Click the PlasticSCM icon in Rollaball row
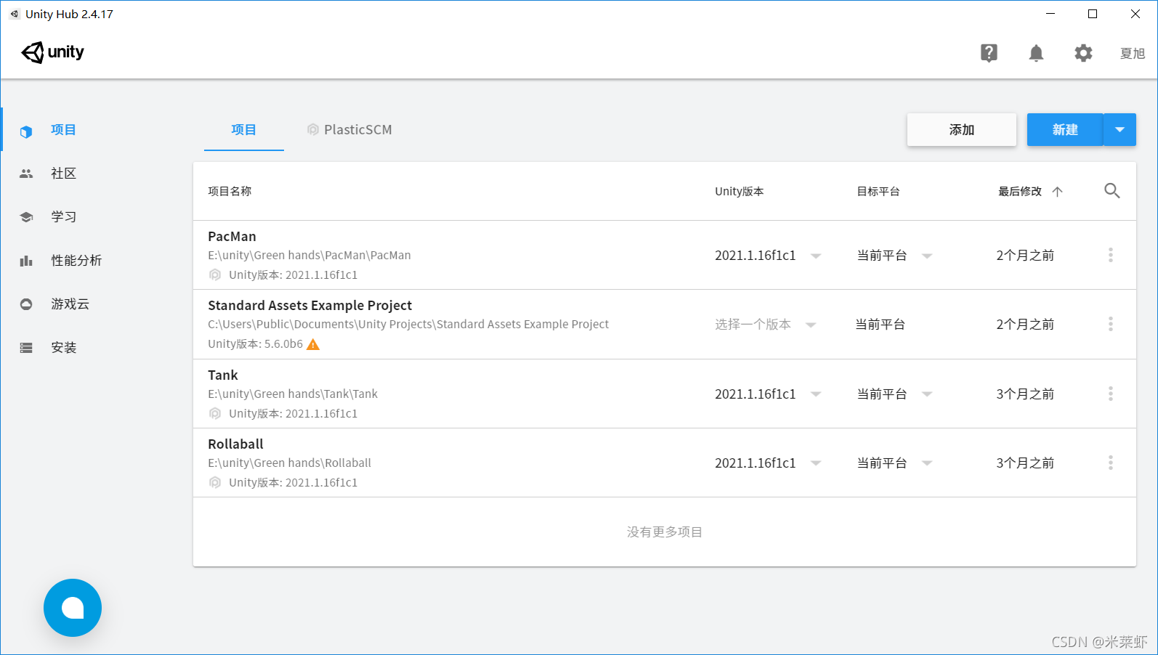Viewport: 1158px width, 655px height. point(215,483)
